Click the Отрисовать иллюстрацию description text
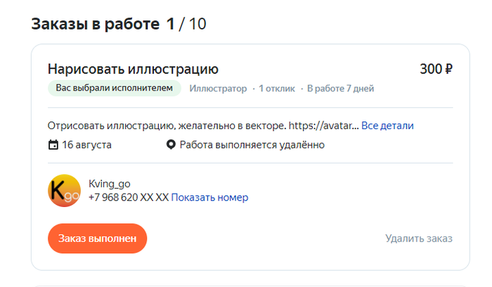492x287 pixels. point(202,126)
